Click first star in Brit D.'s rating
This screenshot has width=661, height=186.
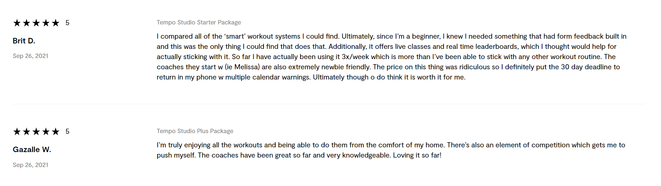pos(17,23)
